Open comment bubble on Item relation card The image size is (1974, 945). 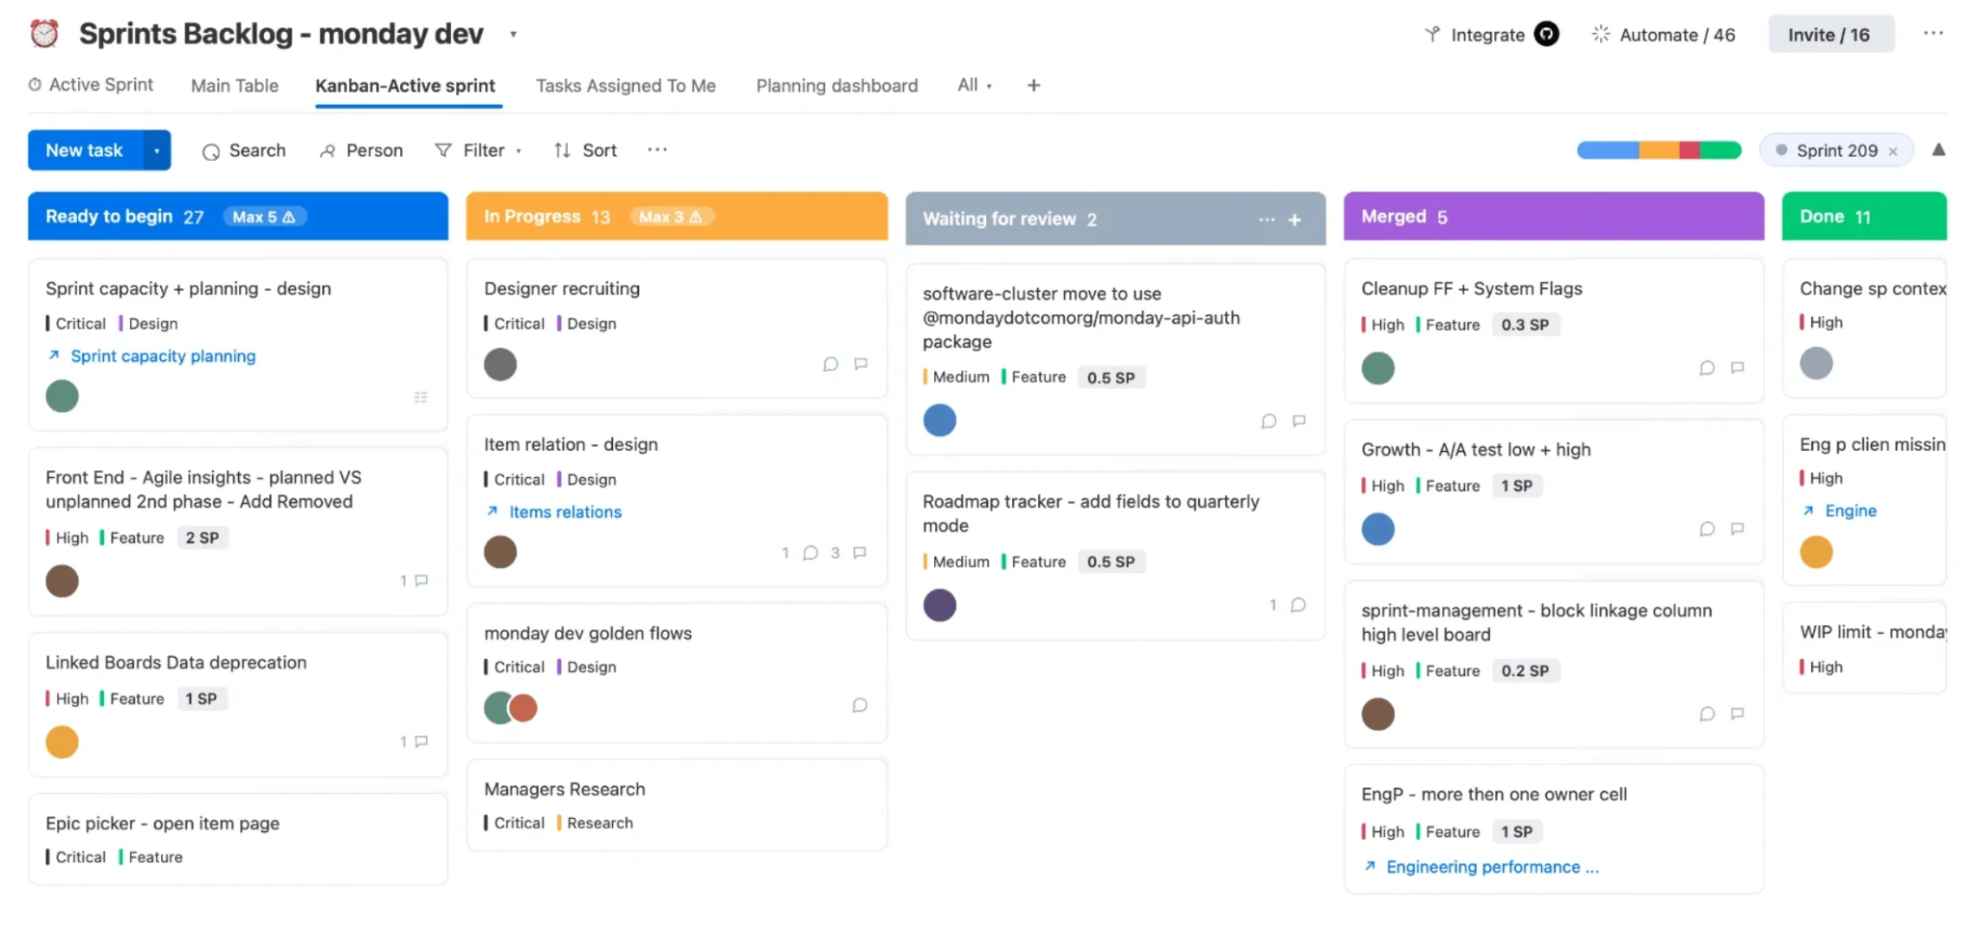click(x=811, y=553)
